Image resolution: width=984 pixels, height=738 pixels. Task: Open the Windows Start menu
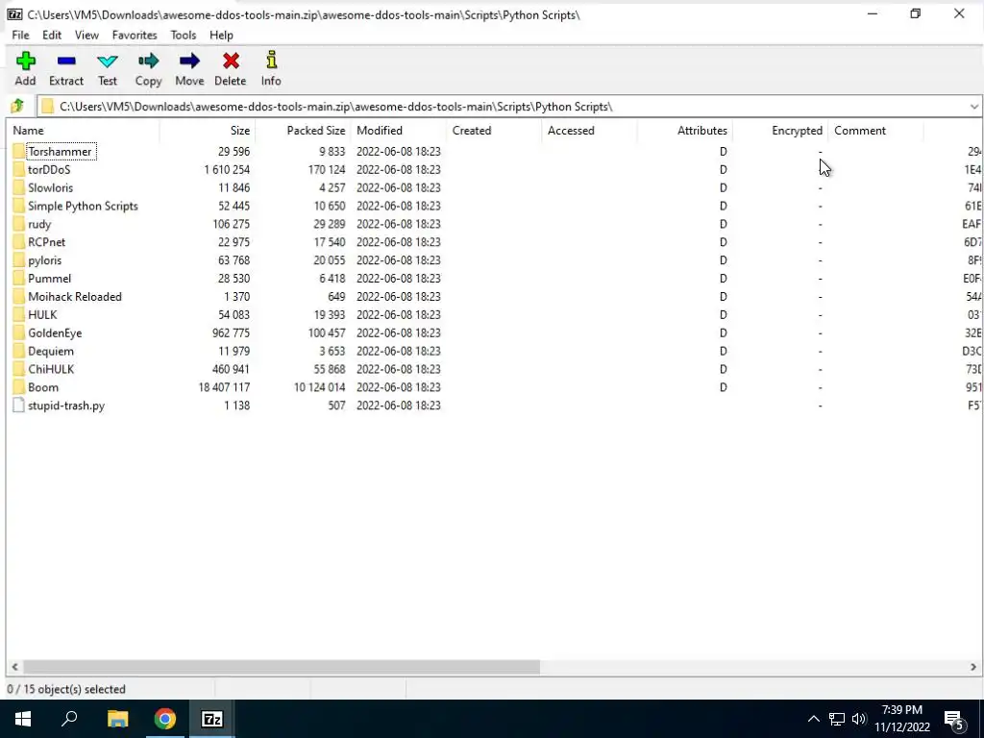tap(23, 719)
